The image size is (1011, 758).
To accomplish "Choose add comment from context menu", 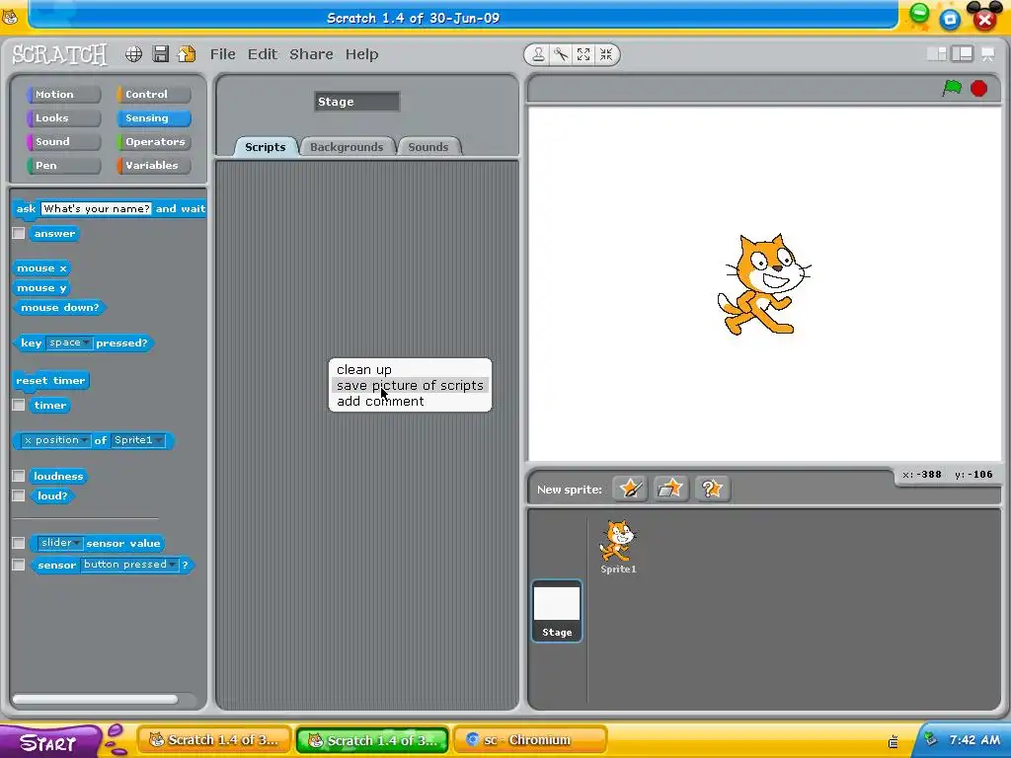I will pos(410,401).
